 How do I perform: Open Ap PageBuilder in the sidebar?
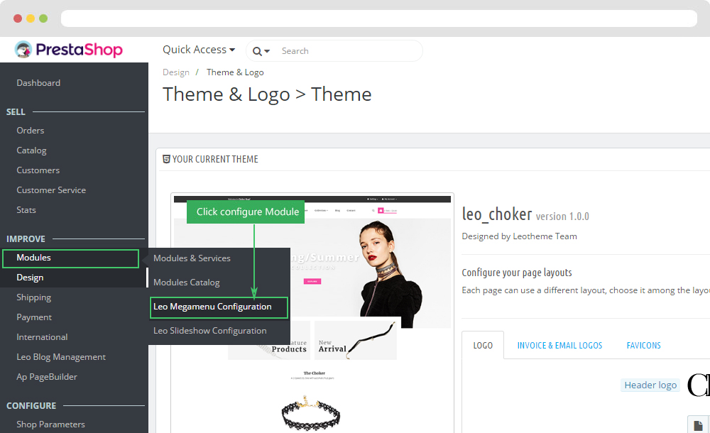pos(47,377)
